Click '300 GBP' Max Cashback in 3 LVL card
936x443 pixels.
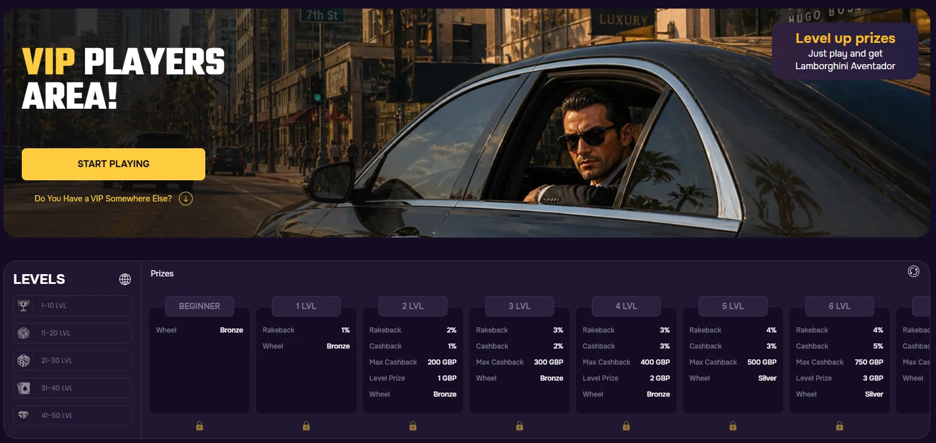[x=549, y=362]
